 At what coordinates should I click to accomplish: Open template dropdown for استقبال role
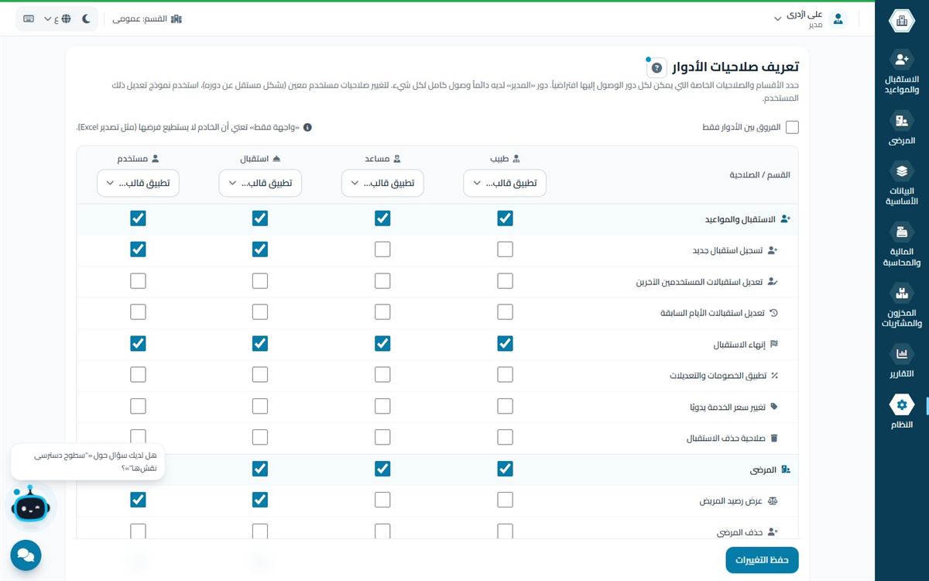(260, 184)
